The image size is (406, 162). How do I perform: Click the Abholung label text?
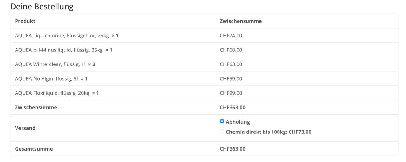[x=238, y=122]
